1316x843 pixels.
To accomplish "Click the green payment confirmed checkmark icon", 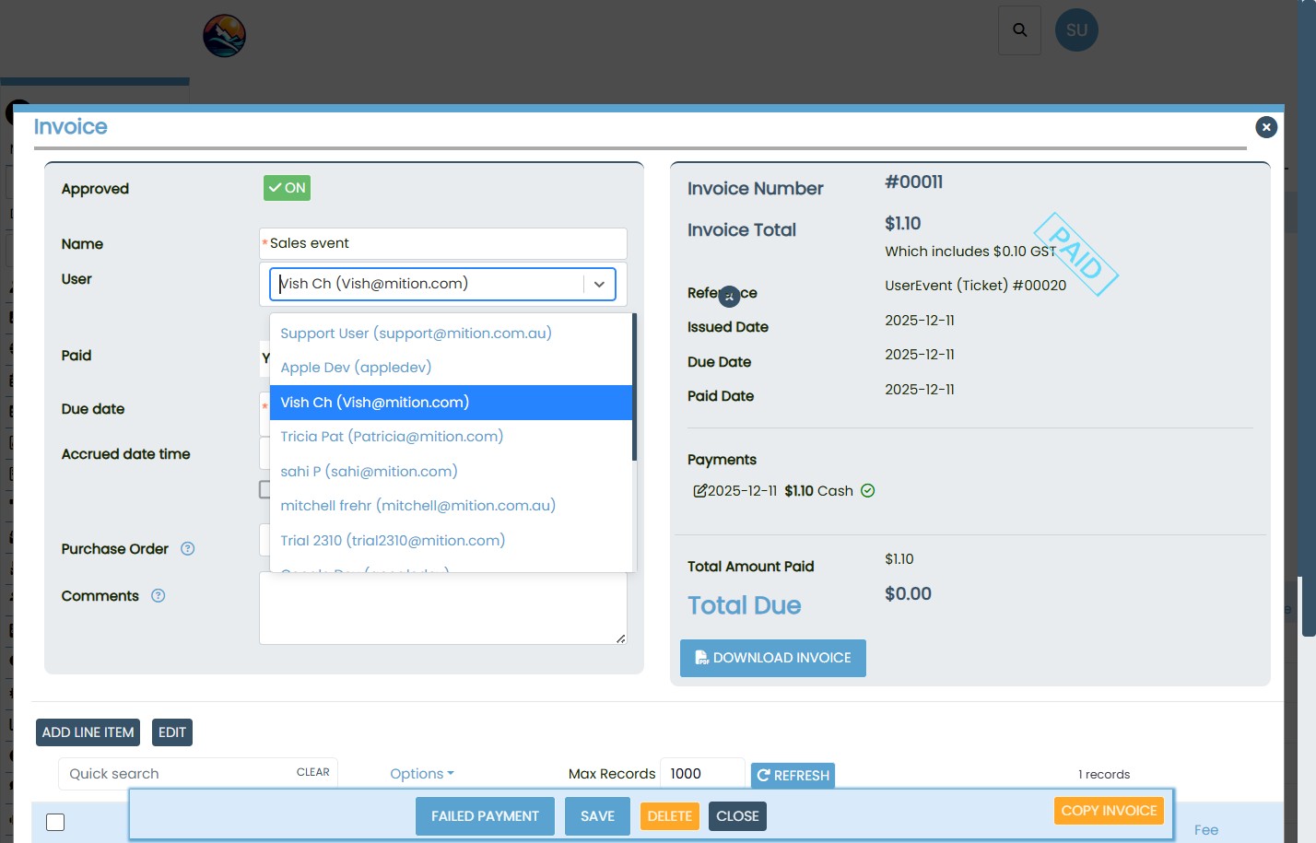I will [867, 491].
